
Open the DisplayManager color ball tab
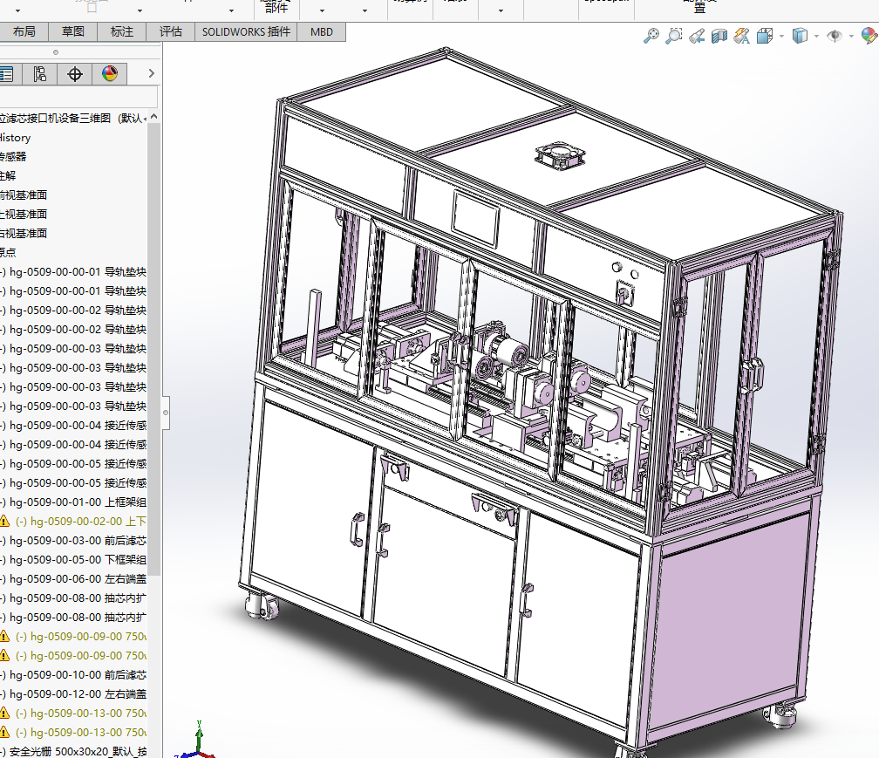(x=109, y=74)
